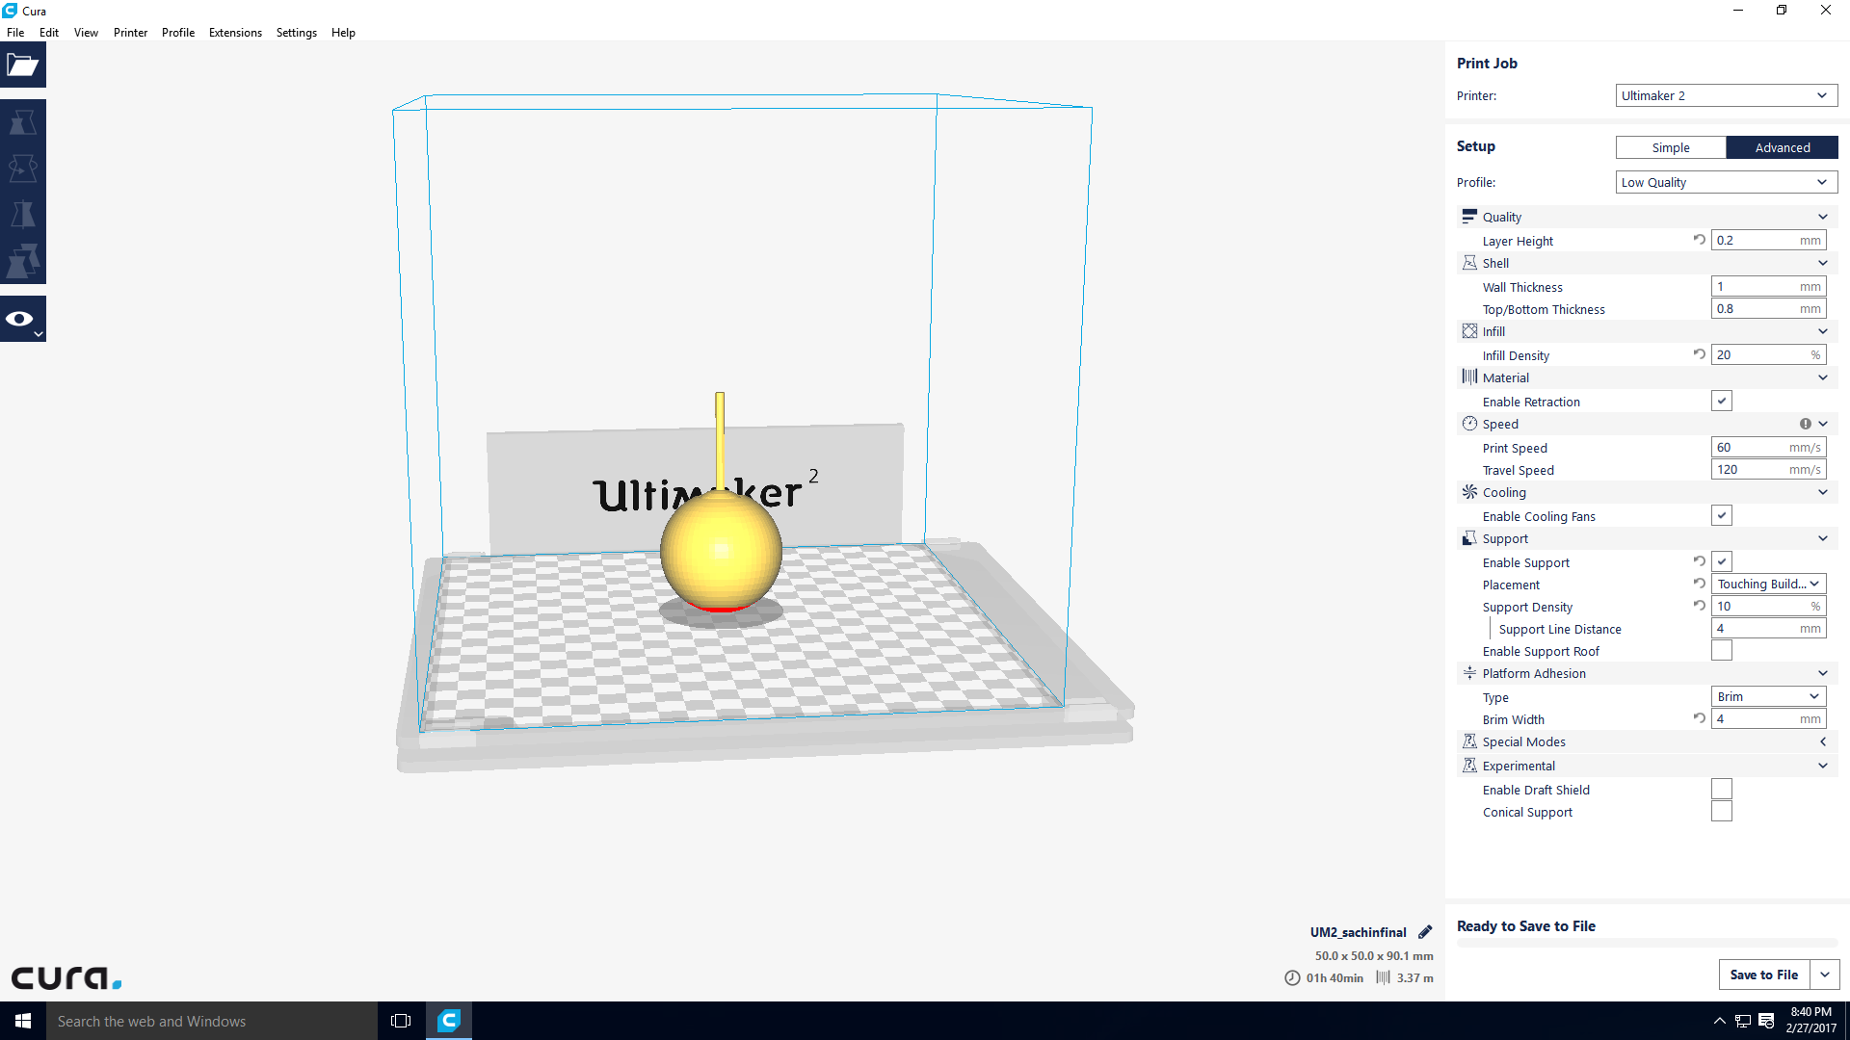Open the Edit menu
Screen dimensions: 1850x1040
49,32
